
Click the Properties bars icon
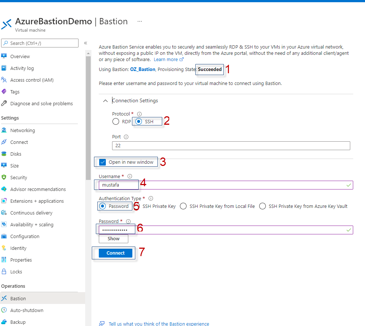4,260
